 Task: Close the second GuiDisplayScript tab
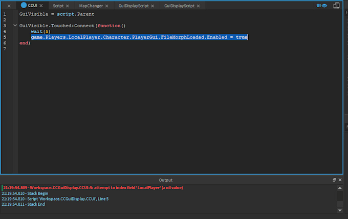pyautogui.click(x=200, y=6)
